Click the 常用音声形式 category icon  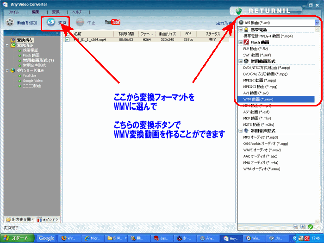point(246,131)
